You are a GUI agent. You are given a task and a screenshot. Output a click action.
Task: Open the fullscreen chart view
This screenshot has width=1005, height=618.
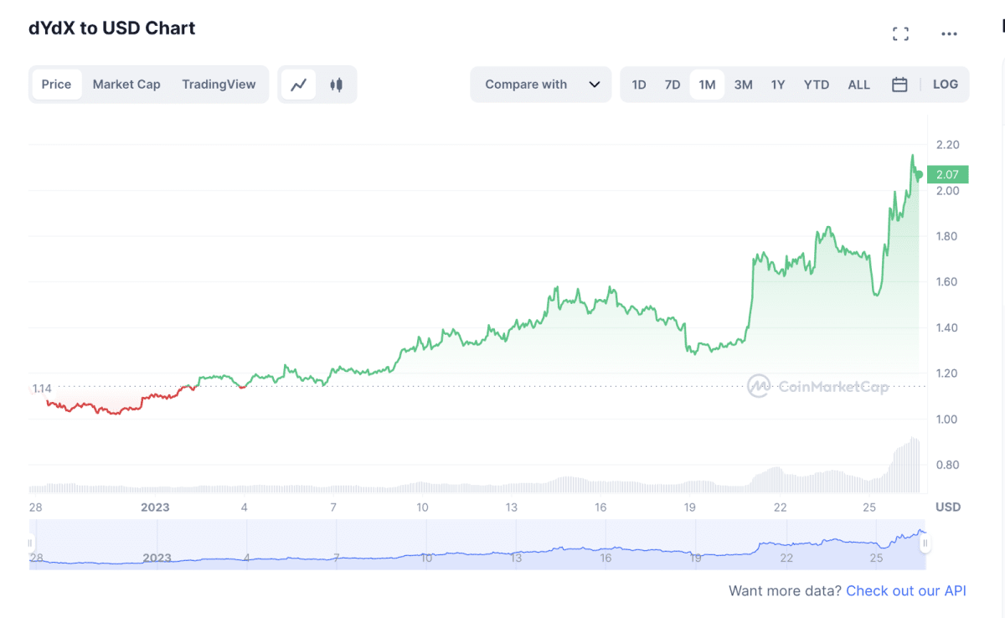coord(900,33)
